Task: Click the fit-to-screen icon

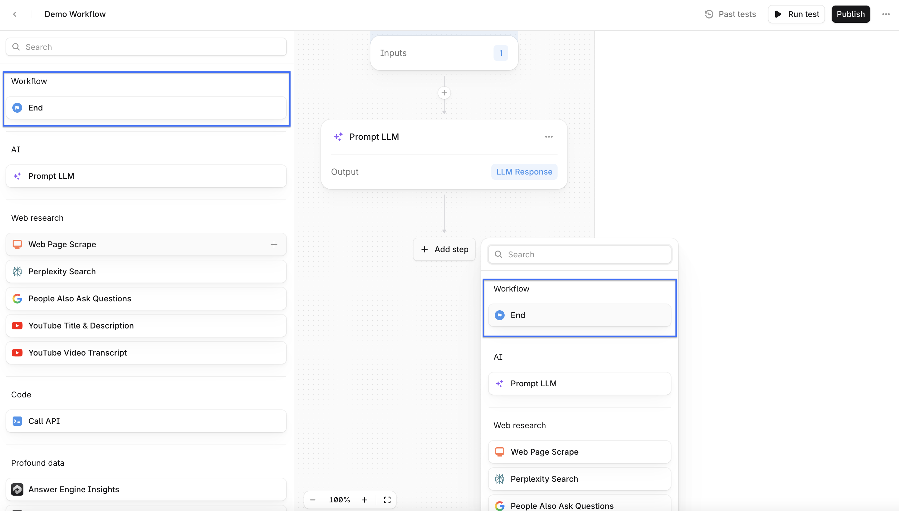Action: [387, 500]
